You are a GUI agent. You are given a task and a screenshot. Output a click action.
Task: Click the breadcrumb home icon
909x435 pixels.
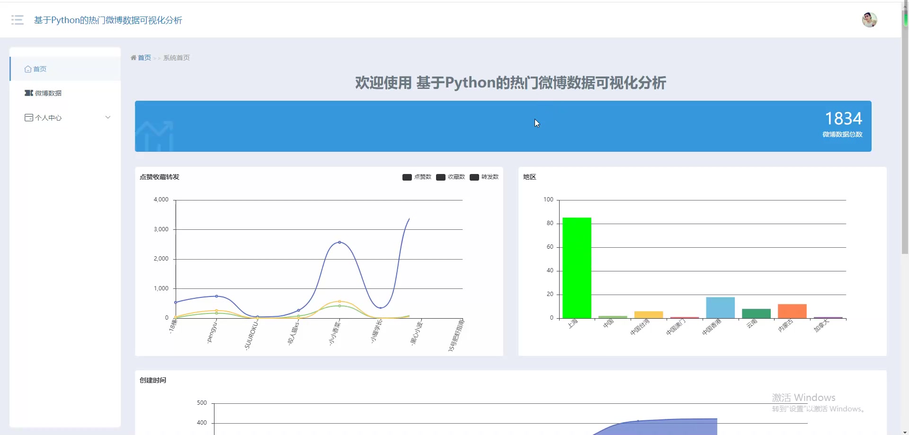tap(134, 58)
